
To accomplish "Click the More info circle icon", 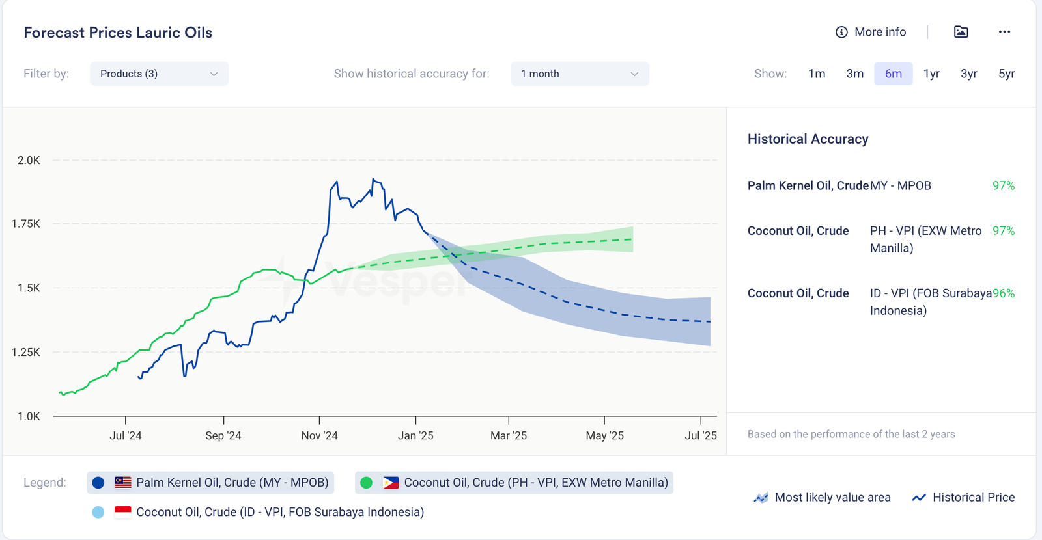I will click(841, 33).
